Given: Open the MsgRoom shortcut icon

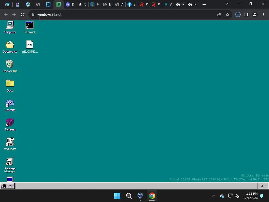Looking at the screenshot, I should (x=10, y=144).
